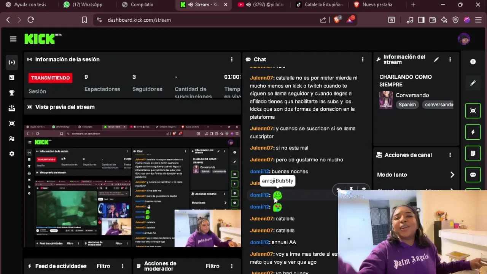Open the user avatar menu on Kick
This screenshot has width=487, height=274.
[464, 39]
